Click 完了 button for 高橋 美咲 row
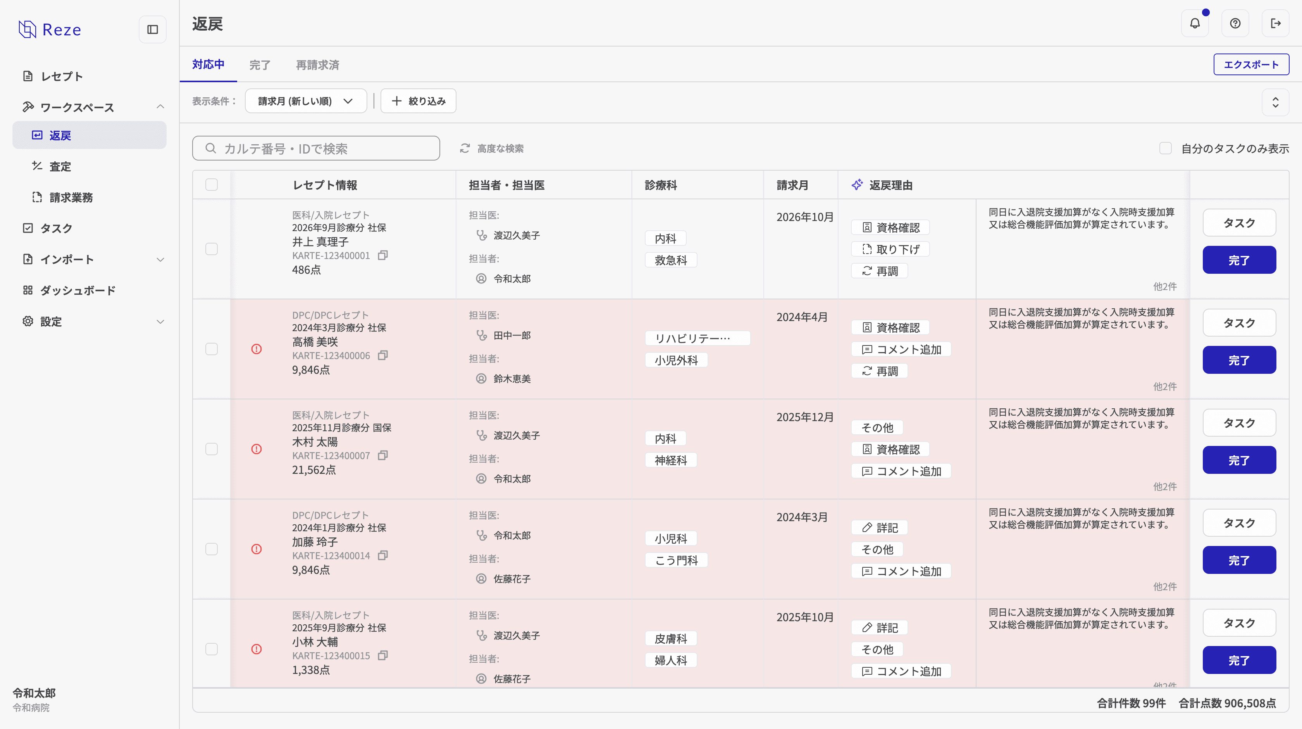 (x=1239, y=360)
